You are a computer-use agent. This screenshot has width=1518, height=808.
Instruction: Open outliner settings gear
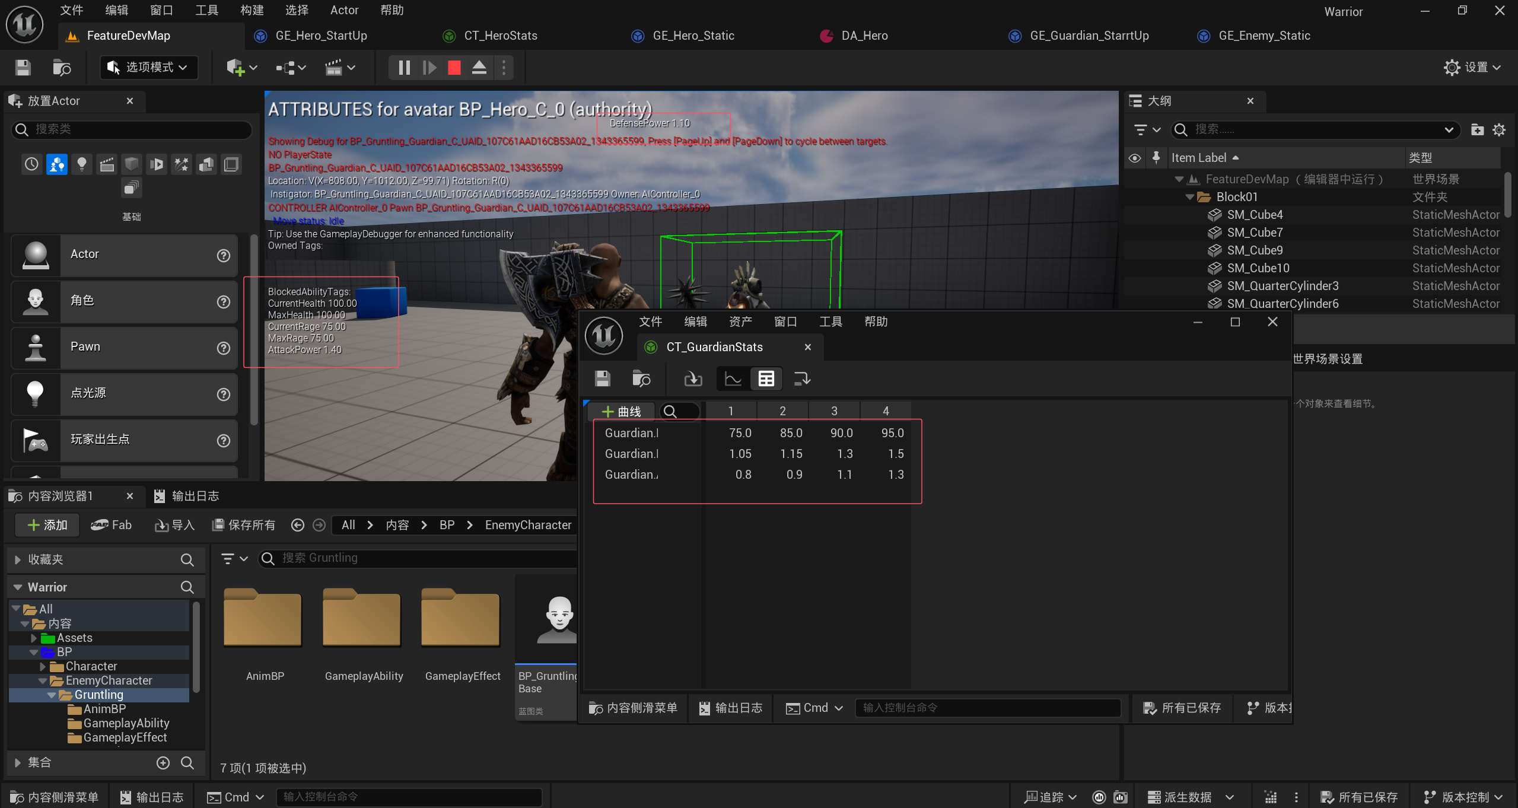coord(1499,129)
